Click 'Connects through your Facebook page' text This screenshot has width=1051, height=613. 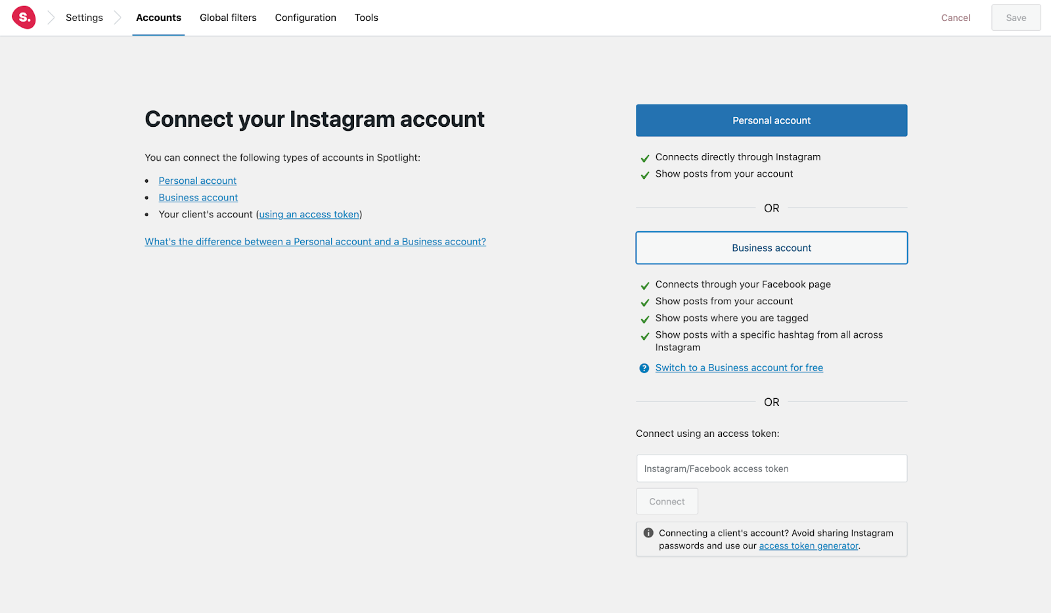(x=743, y=284)
